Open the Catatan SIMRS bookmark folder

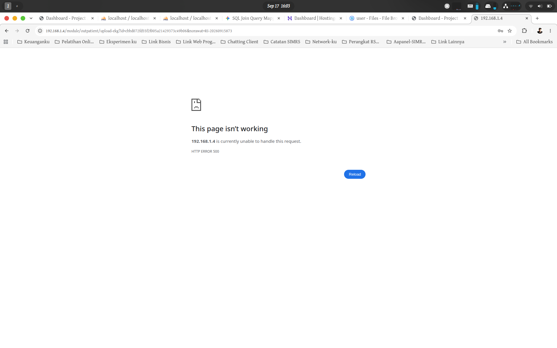pyautogui.click(x=282, y=42)
